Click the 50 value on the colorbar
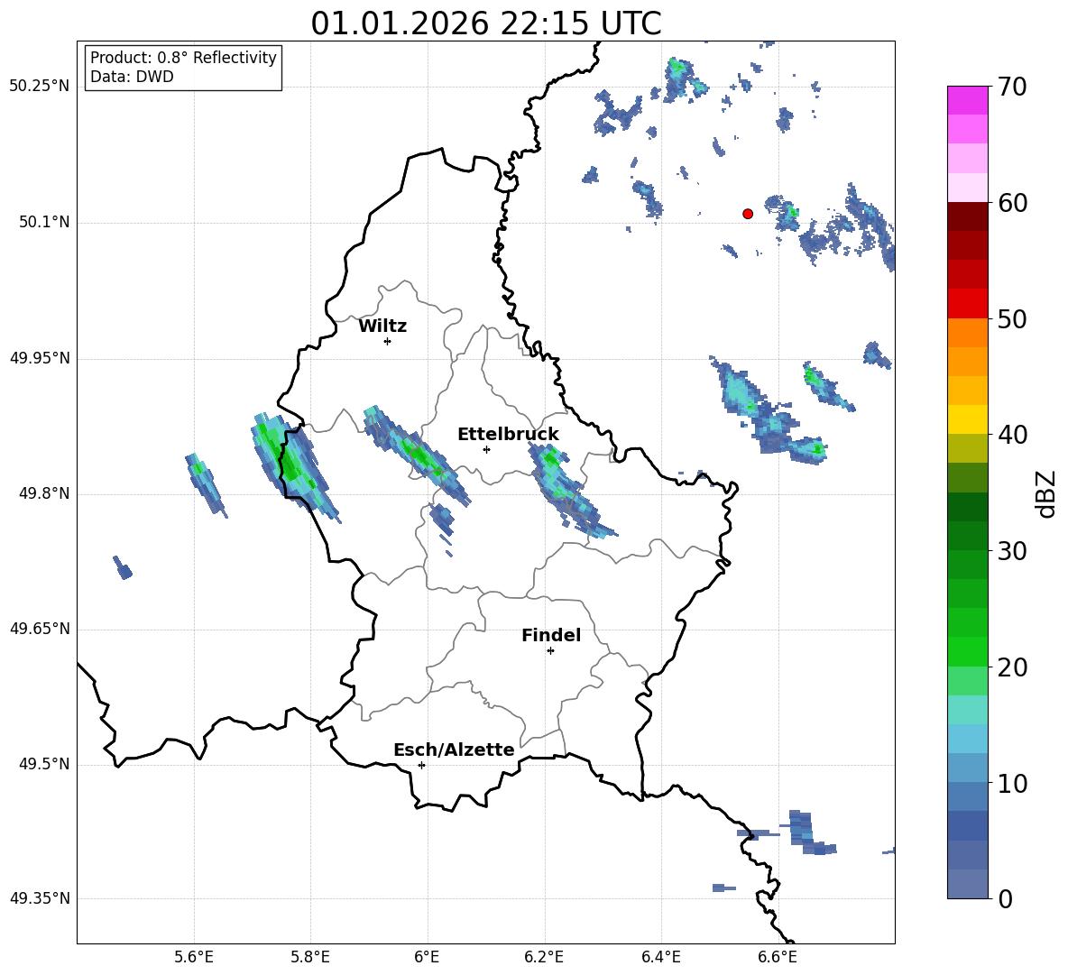Image resolution: width=1068 pixels, height=975 pixels. (x=1011, y=318)
